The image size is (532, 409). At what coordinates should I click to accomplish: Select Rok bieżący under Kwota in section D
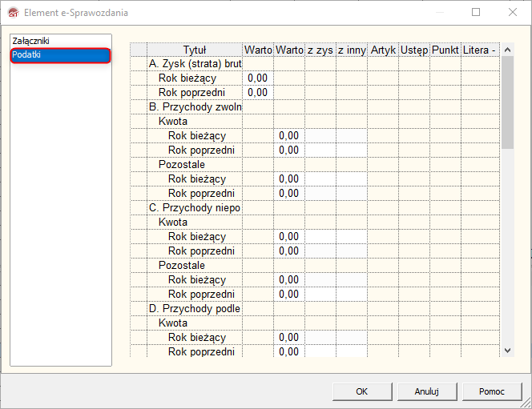[195, 338]
